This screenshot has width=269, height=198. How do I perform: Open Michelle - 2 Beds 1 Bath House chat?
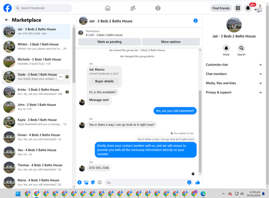tap(36, 62)
